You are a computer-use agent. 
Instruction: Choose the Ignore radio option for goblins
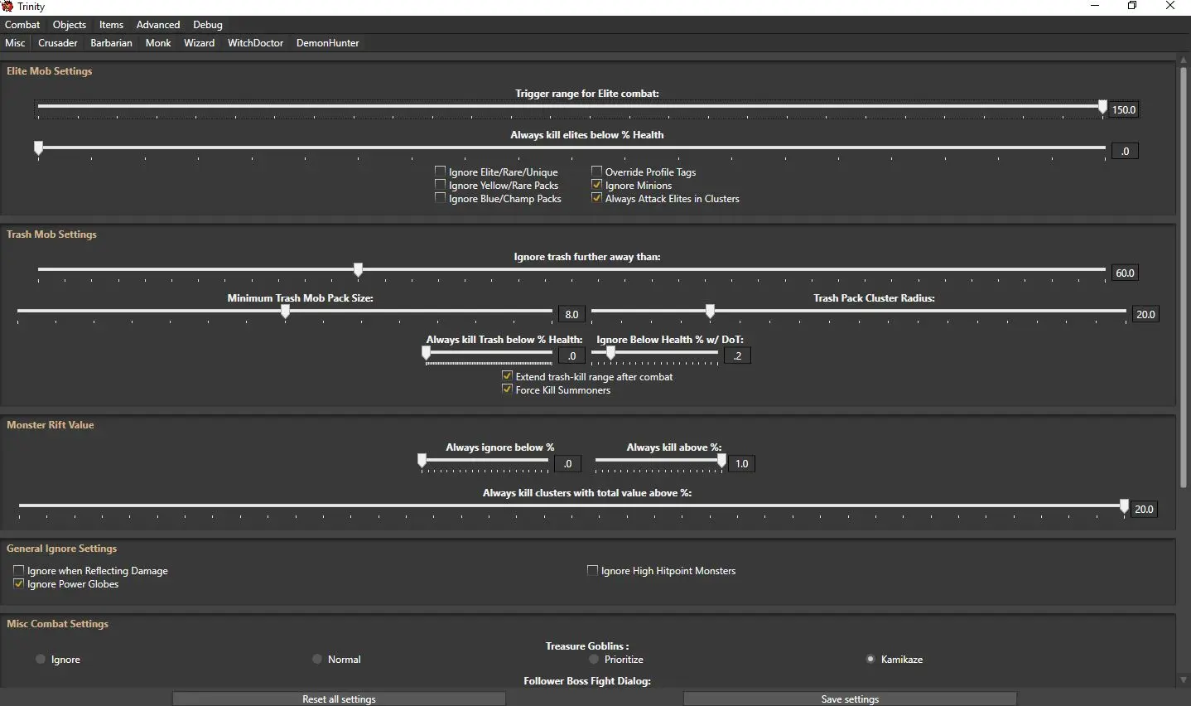[x=40, y=660]
